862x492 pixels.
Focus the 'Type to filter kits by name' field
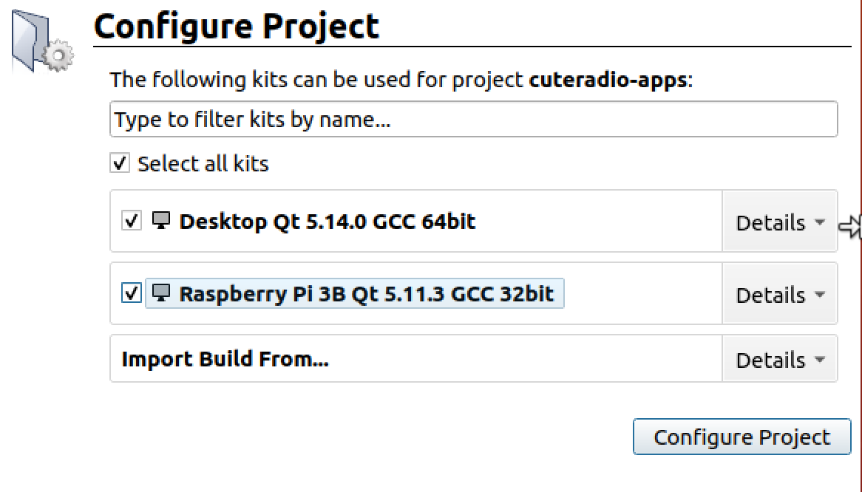(x=473, y=120)
